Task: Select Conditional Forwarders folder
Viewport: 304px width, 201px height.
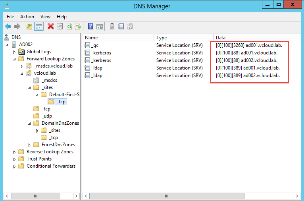Action: pyautogui.click(x=51, y=166)
